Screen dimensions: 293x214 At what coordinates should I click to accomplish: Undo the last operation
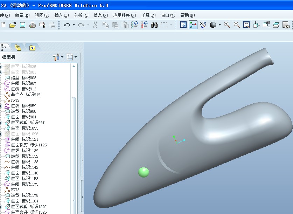[67, 25]
